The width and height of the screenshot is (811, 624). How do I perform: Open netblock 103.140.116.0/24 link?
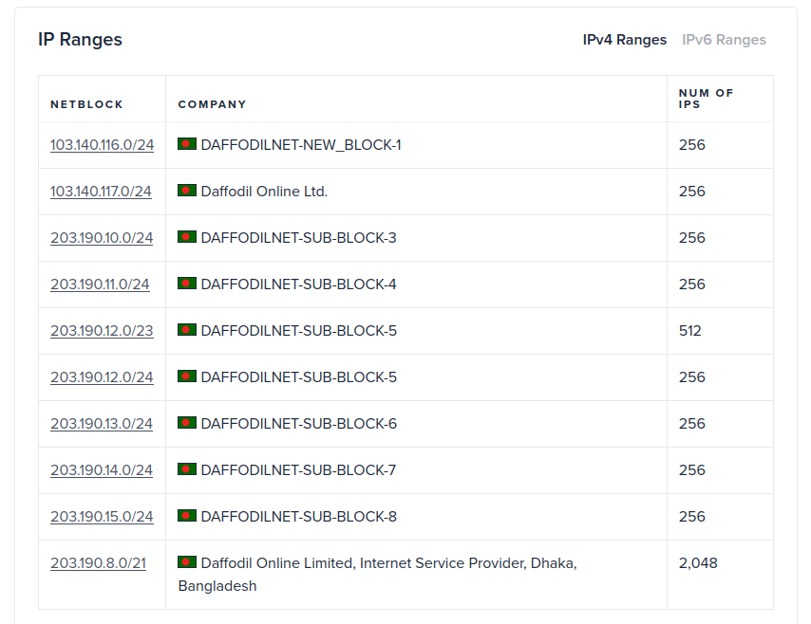[102, 145]
